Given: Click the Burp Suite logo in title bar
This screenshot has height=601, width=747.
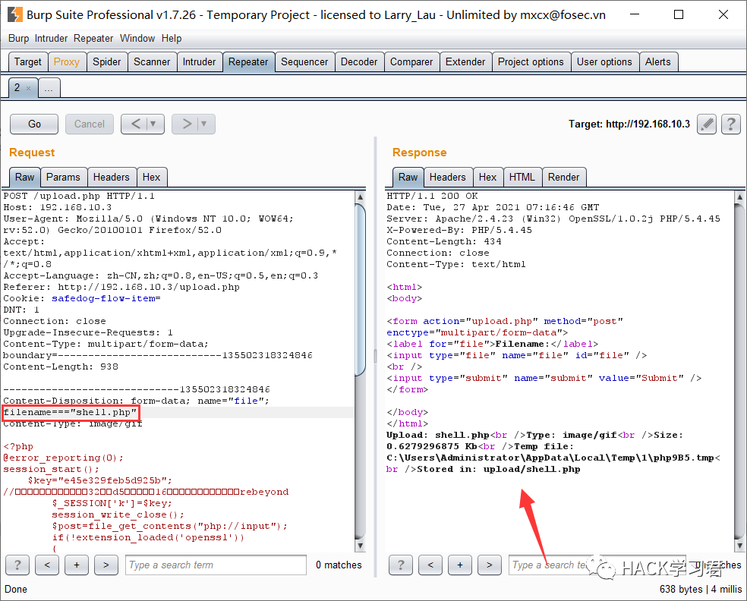Looking at the screenshot, I should (x=14, y=14).
